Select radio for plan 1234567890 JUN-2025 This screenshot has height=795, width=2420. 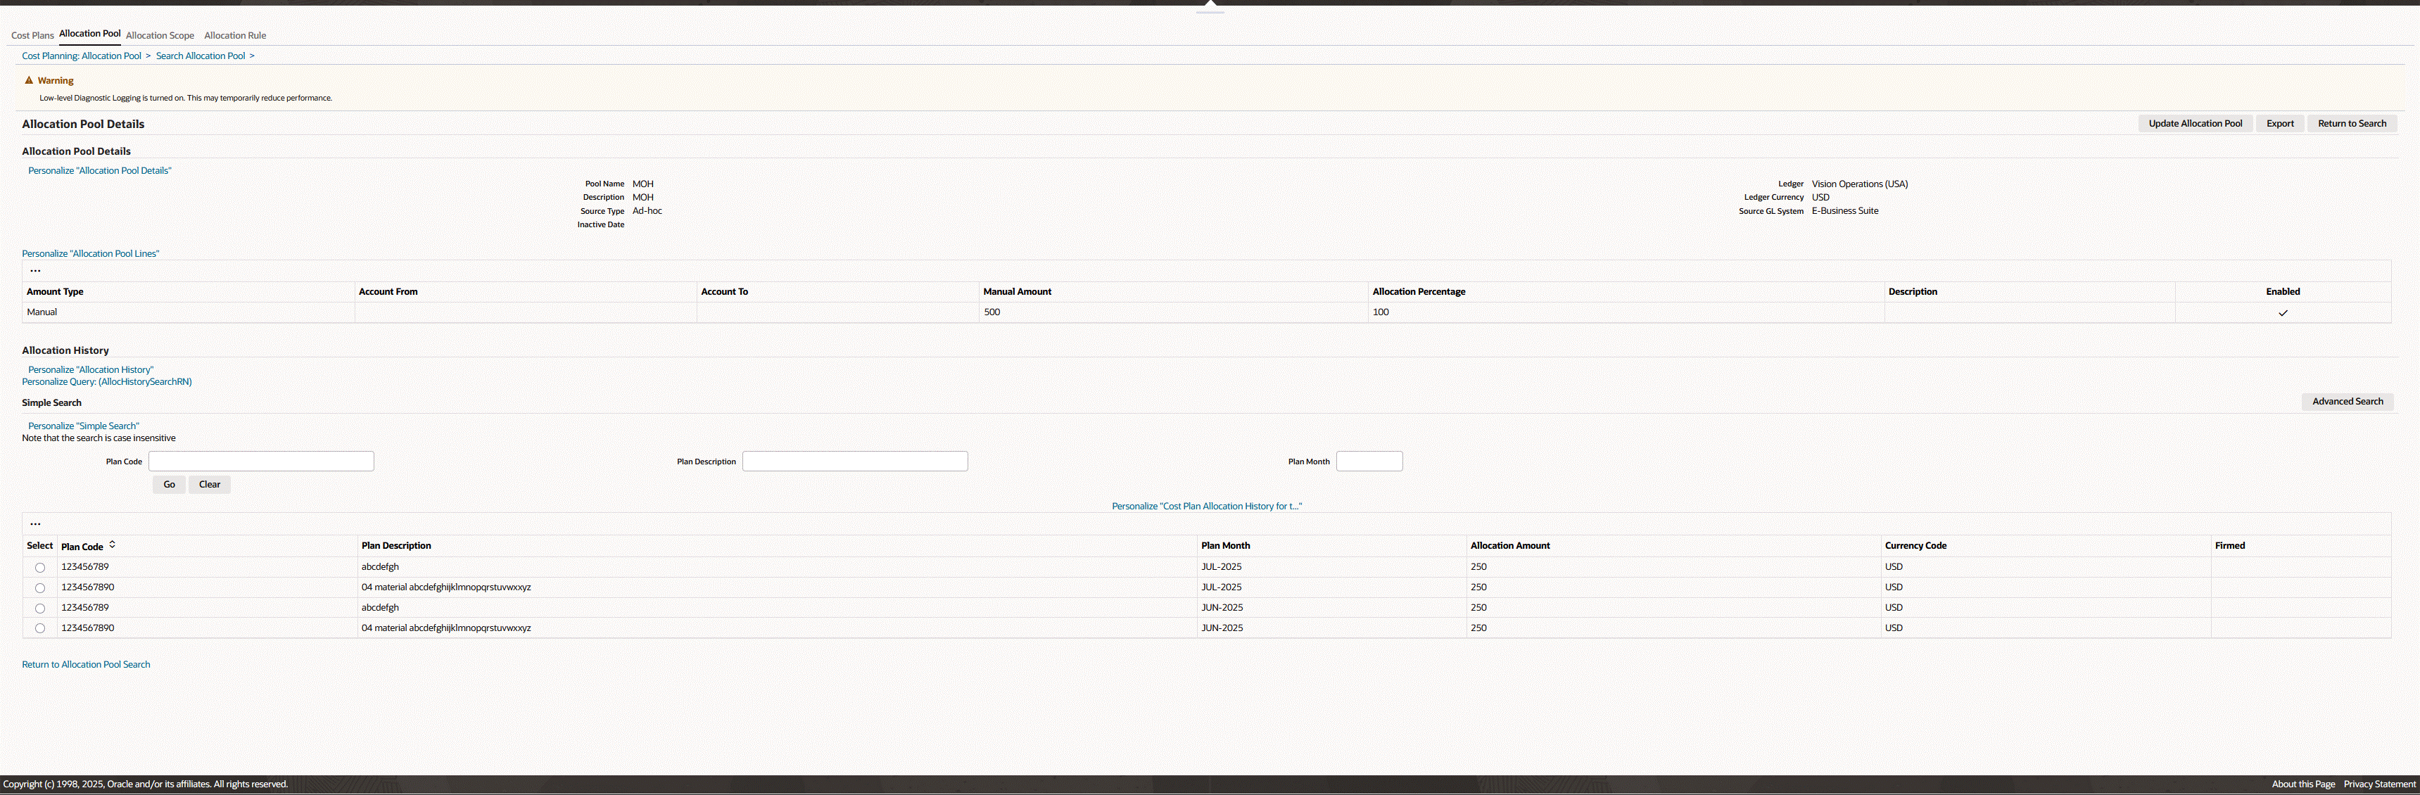(x=39, y=629)
